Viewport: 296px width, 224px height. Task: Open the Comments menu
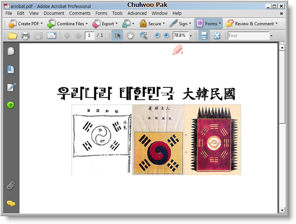(79, 13)
